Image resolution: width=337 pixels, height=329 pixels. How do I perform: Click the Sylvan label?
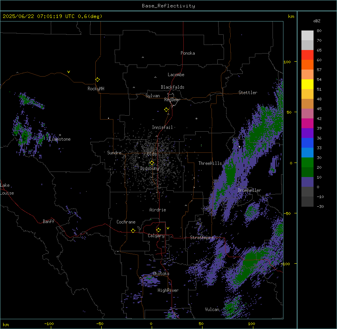pyautogui.click(x=152, y=96)
